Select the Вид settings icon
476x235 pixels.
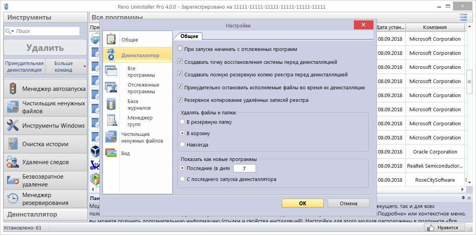[x=111, y=153]
